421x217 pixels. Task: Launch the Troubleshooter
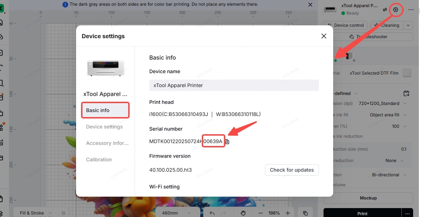tap(369, 37)
